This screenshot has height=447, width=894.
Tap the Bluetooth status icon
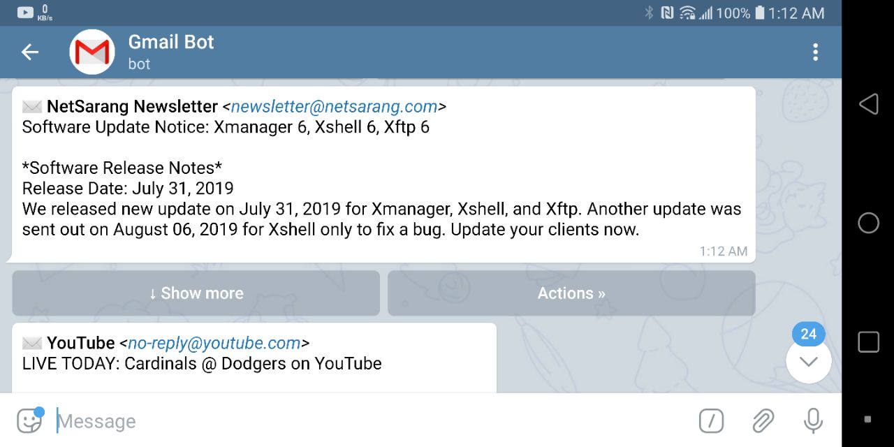click(x=648, y=13)
